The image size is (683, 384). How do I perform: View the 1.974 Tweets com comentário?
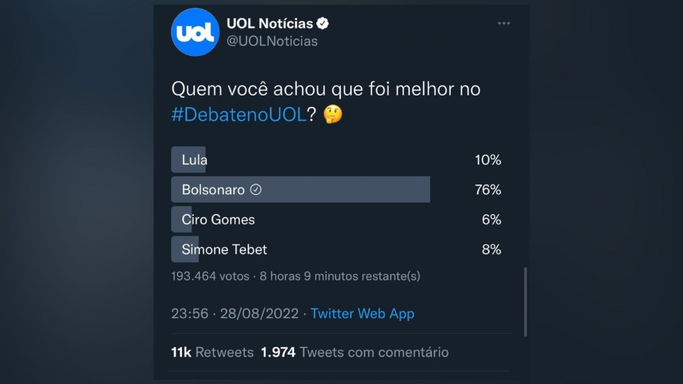click(354, 352)
